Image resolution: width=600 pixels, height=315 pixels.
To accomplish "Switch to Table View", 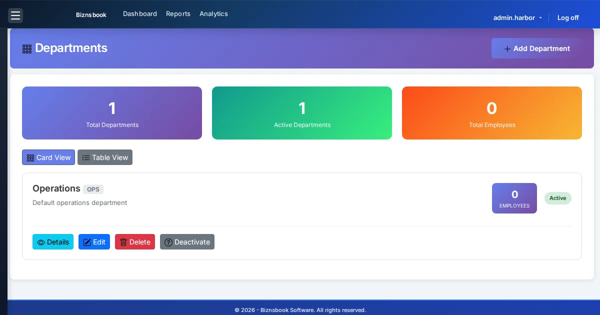I will [105, 157].
